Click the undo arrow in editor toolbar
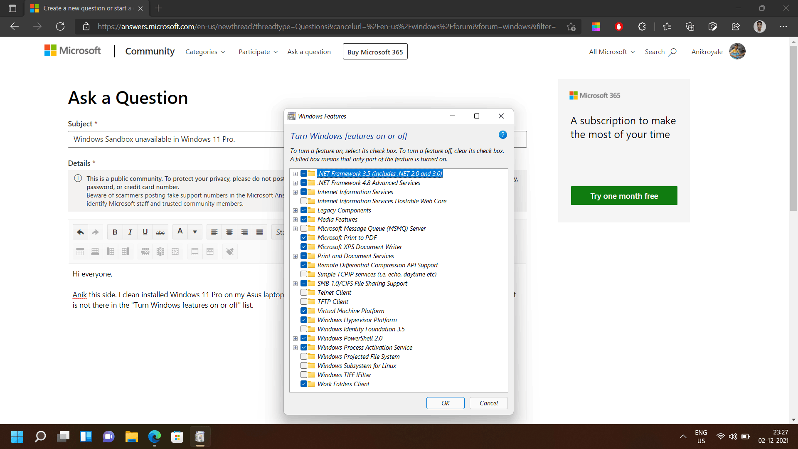 tap(80, 232)
